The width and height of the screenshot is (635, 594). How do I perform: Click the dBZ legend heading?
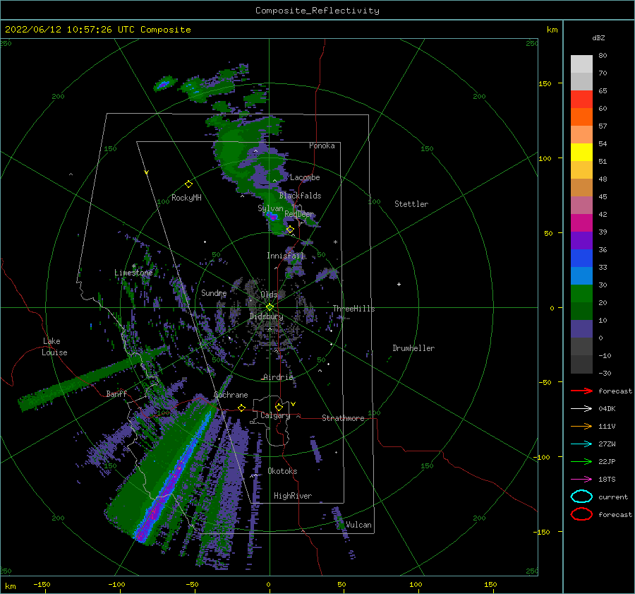[598, 37]
